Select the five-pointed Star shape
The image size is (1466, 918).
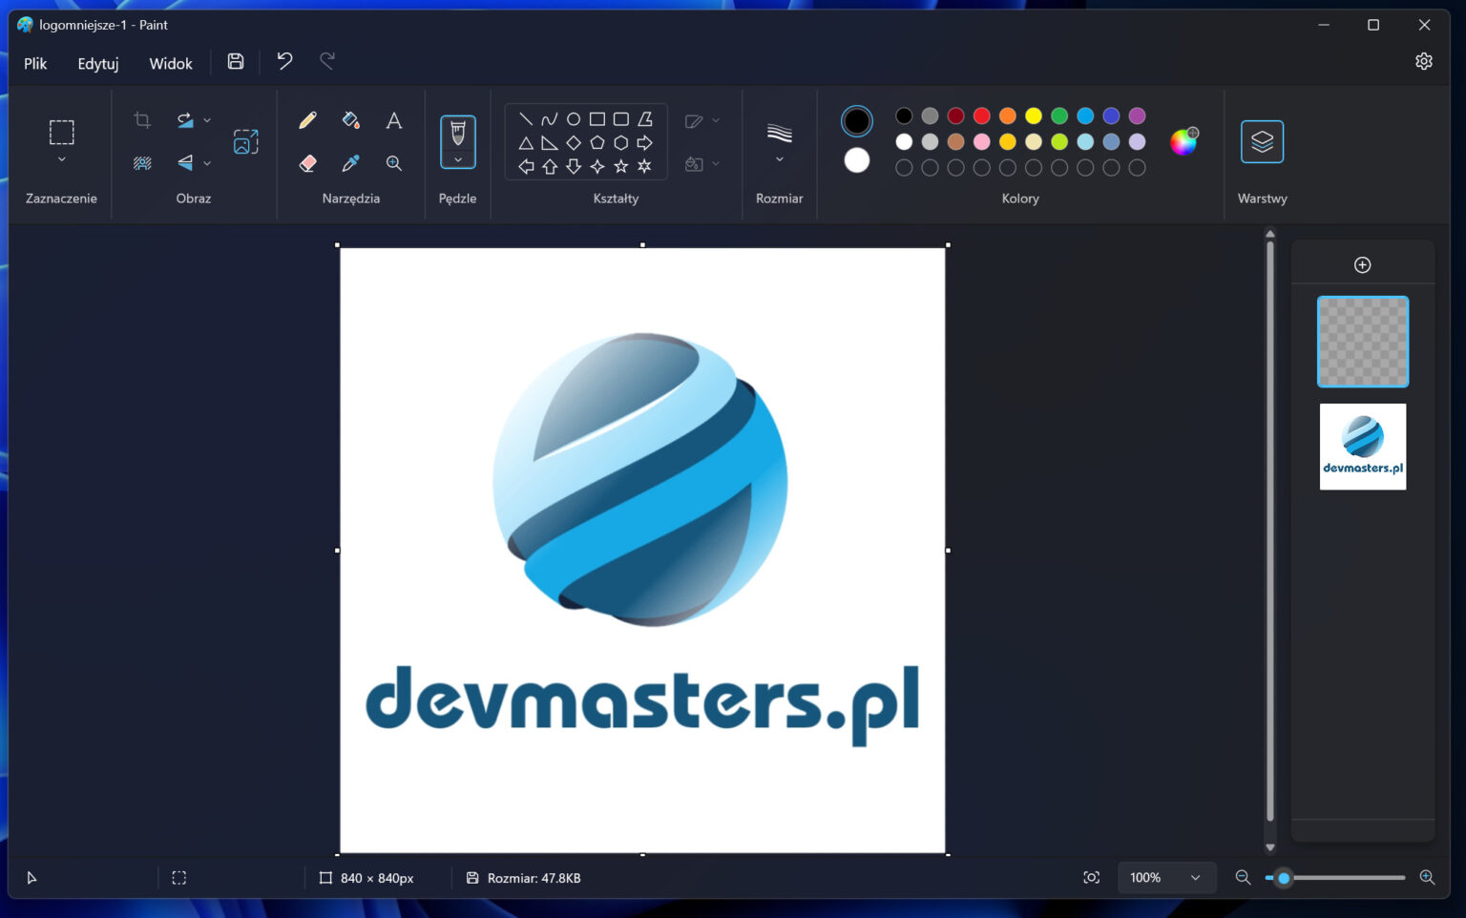click(622, 167)
